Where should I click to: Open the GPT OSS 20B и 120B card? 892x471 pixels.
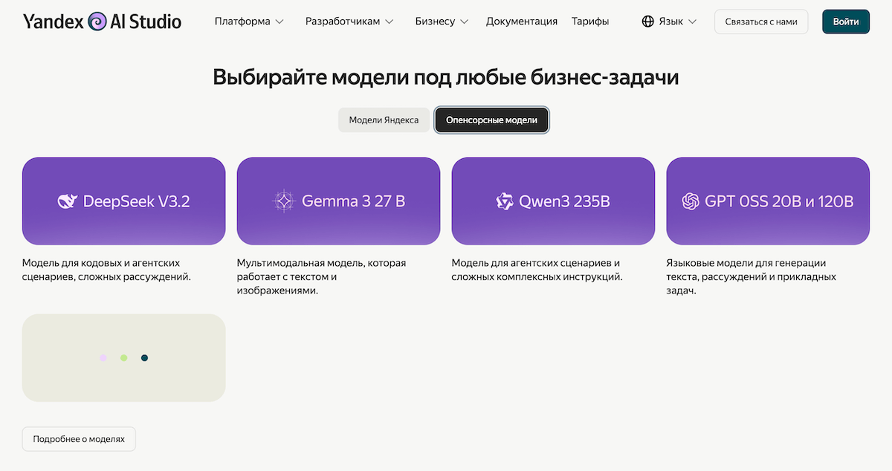click(x=768, y=201)
